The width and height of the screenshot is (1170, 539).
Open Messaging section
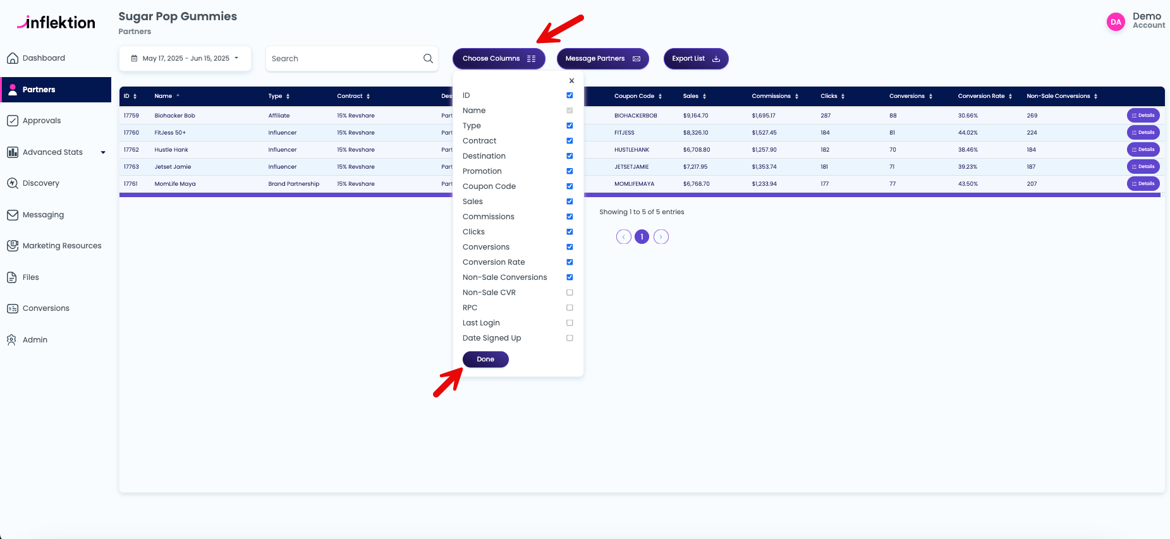43,215
